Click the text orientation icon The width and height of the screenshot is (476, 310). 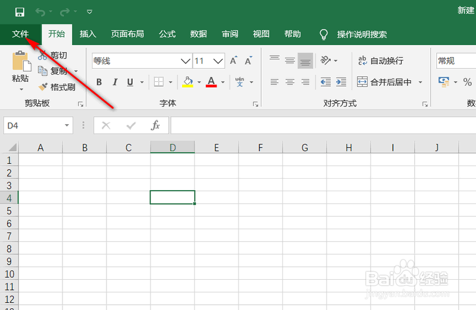(325, 61)
